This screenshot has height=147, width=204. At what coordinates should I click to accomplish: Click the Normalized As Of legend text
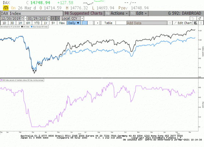[x=10, y=27]
